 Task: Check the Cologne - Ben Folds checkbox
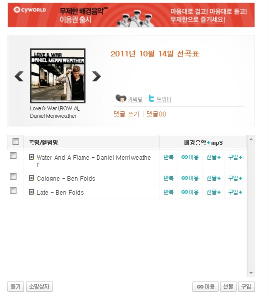pyautogui.click(x=13, y=177)
